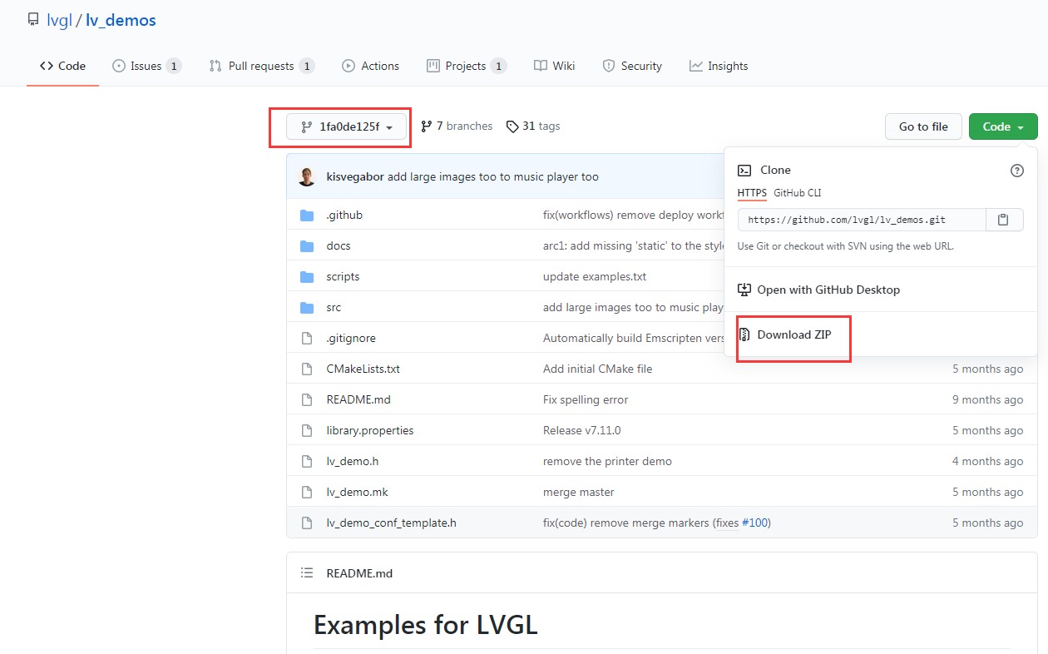Click the table of contents icon beside README.md
The image size is (1048, 654).
tap(307, 572)
